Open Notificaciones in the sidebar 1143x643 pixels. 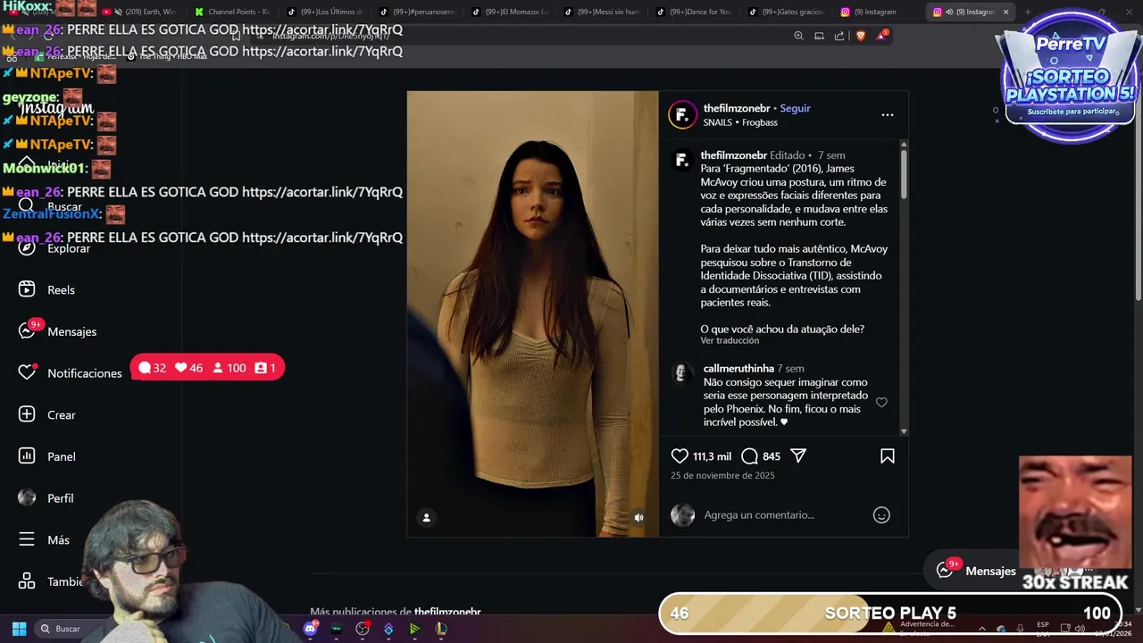[x=71, y=372]
